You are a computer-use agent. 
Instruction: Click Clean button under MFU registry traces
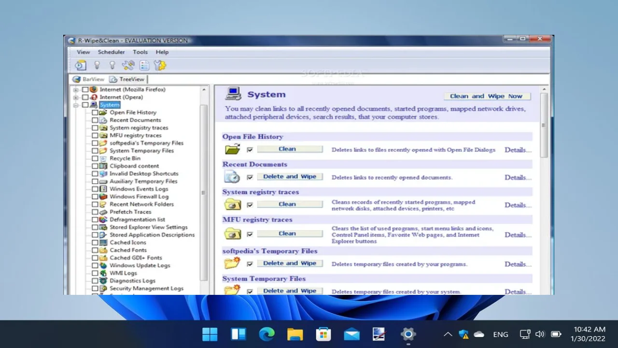[290, 234]
